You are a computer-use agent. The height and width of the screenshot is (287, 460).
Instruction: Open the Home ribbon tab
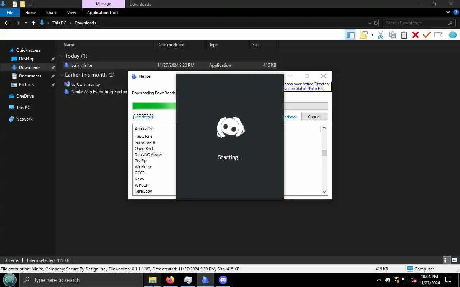coord(31,13)
